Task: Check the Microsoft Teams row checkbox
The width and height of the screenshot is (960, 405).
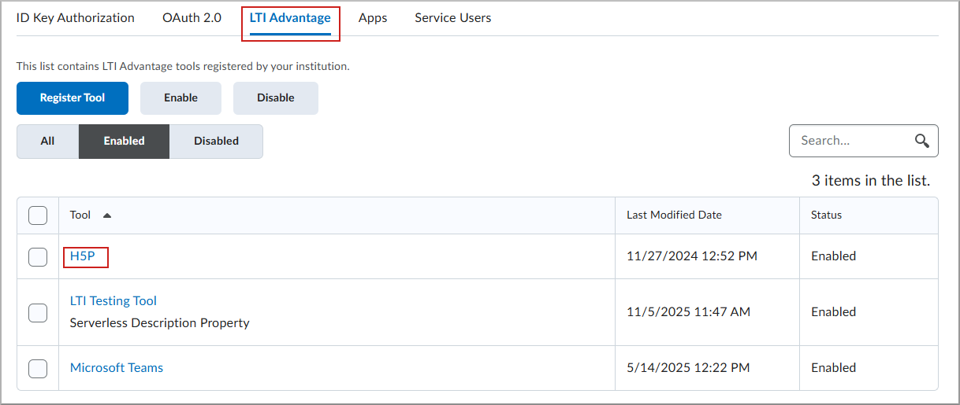Action: pos(38,368)
